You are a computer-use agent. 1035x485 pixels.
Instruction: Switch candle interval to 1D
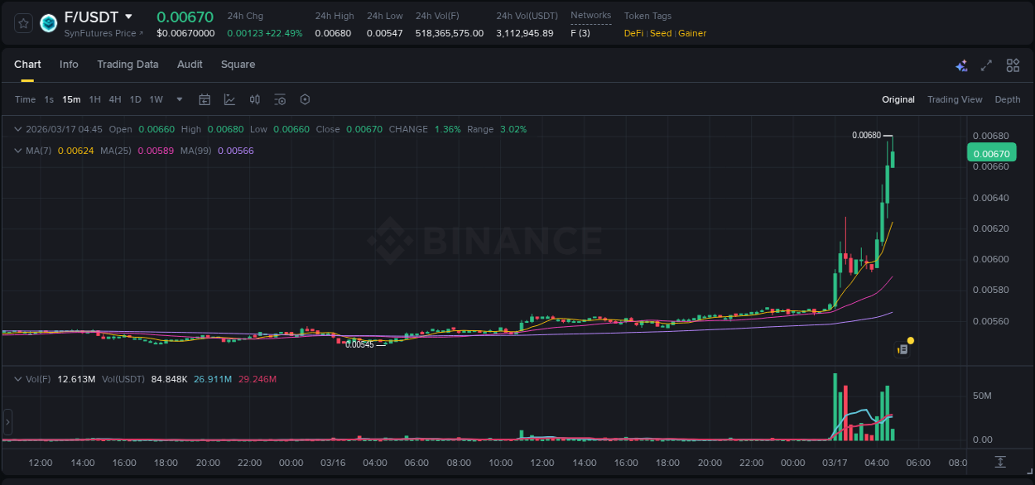pos(134,99)
